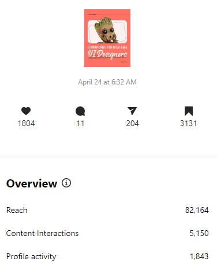The width and height of the screenshot is (217, 269).
Task: Click the 1804 likes count
Action: pos(26,123)
